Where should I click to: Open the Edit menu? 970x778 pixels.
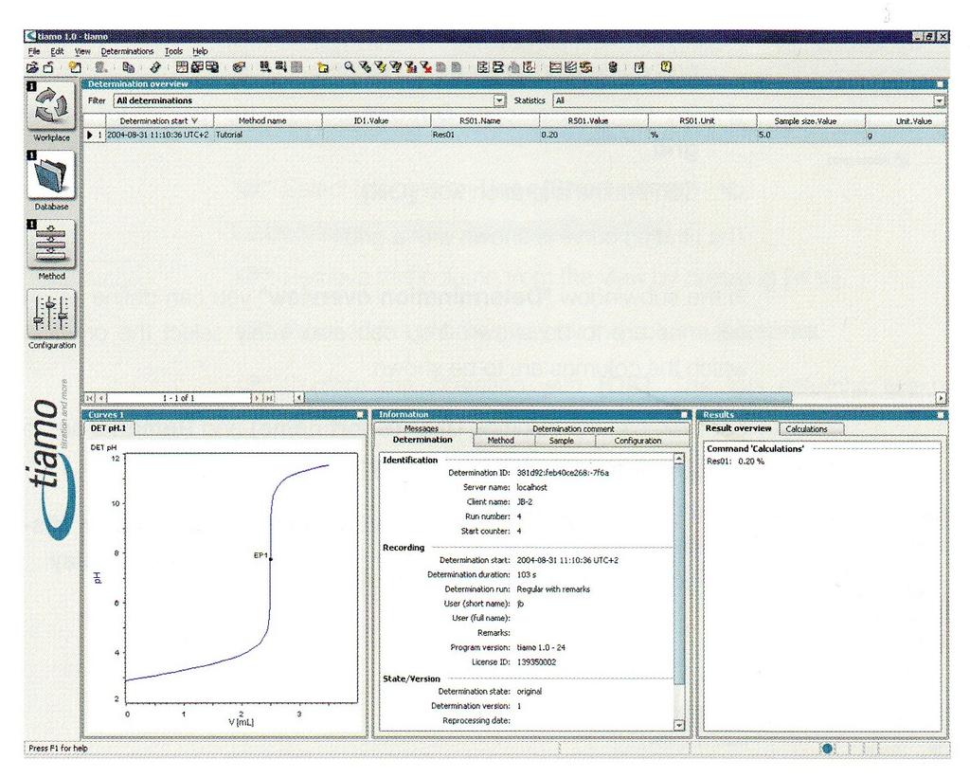[57, 51]
